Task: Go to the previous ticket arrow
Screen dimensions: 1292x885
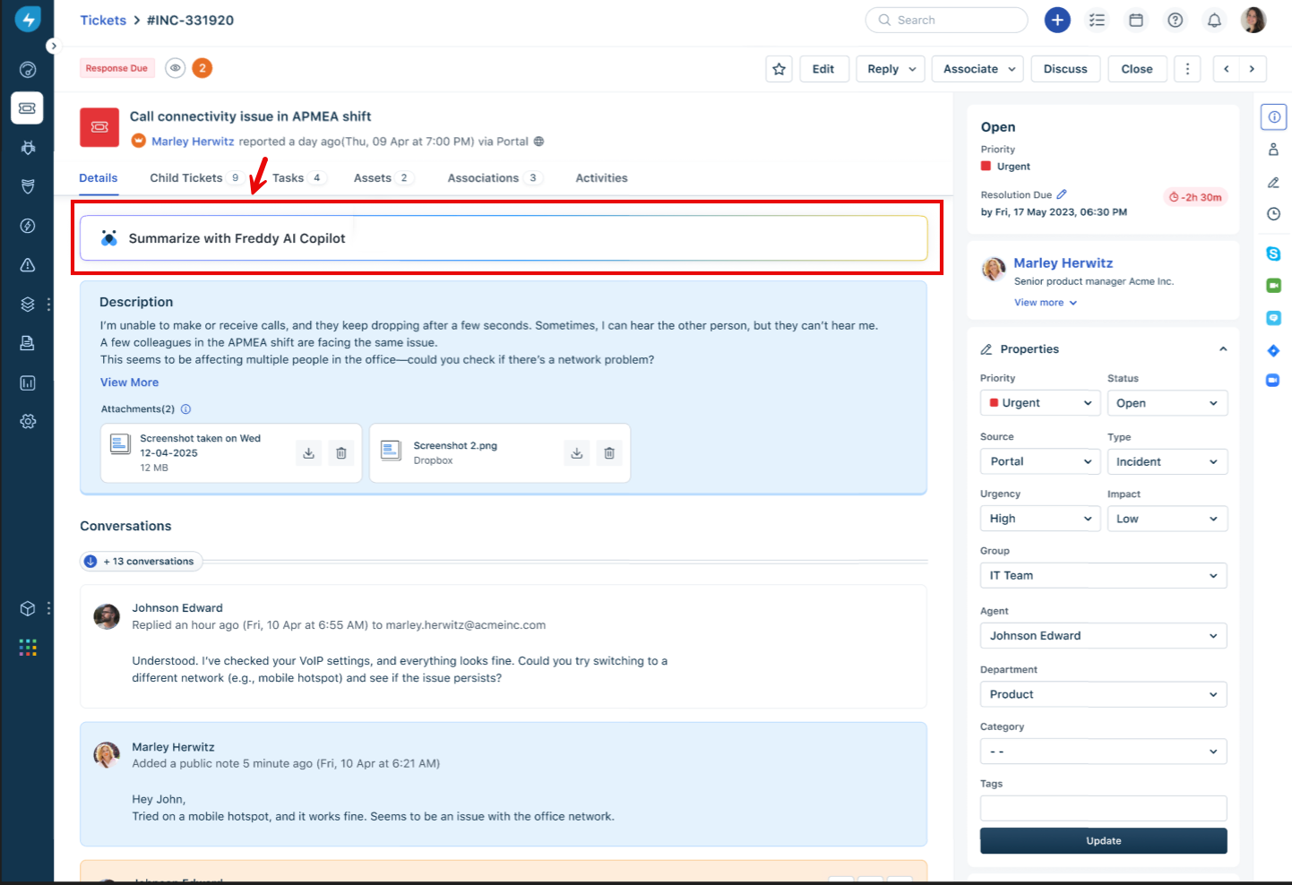Action: click(1227, 69)
